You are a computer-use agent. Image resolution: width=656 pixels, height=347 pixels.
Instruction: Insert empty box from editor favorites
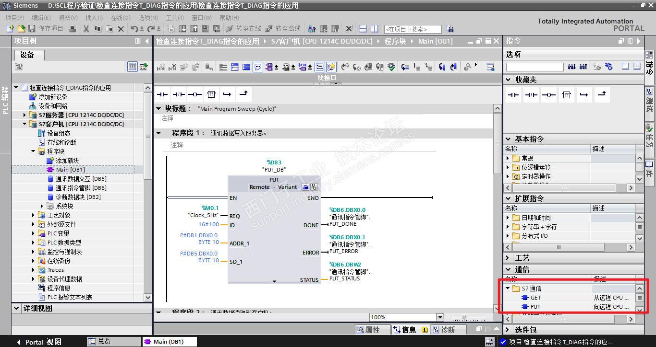(211, 94)
